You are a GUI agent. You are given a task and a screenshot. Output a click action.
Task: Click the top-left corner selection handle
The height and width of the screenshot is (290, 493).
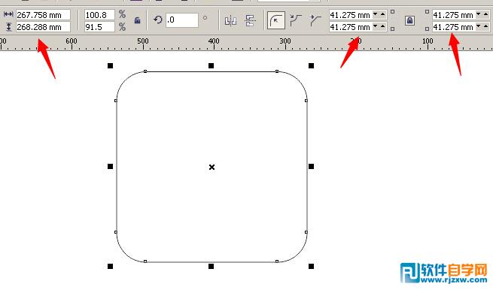point(110,65)
